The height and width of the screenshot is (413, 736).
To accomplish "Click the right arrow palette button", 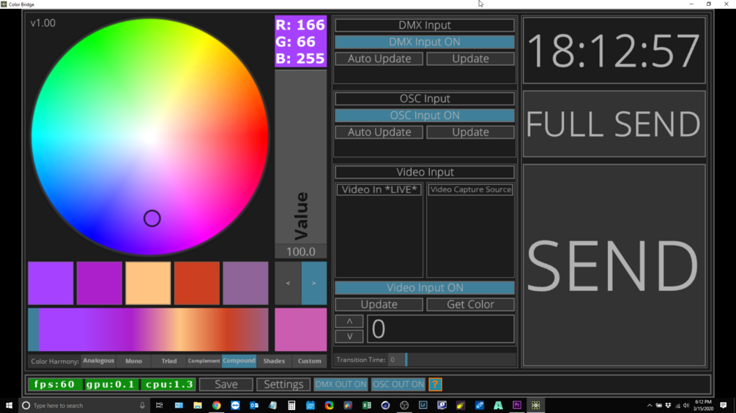I will (314, 283).
